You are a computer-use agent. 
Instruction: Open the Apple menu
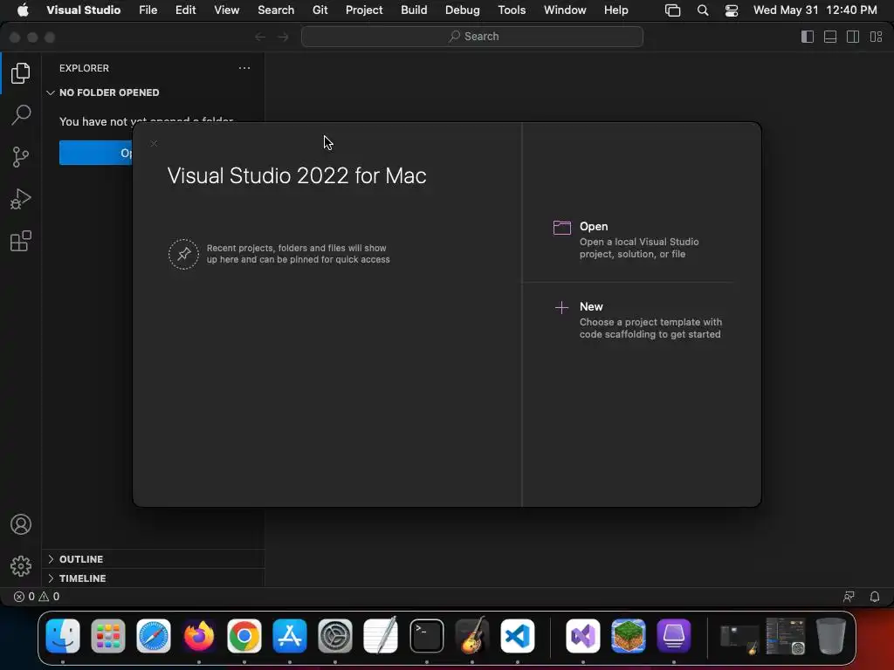click(23, 10)
